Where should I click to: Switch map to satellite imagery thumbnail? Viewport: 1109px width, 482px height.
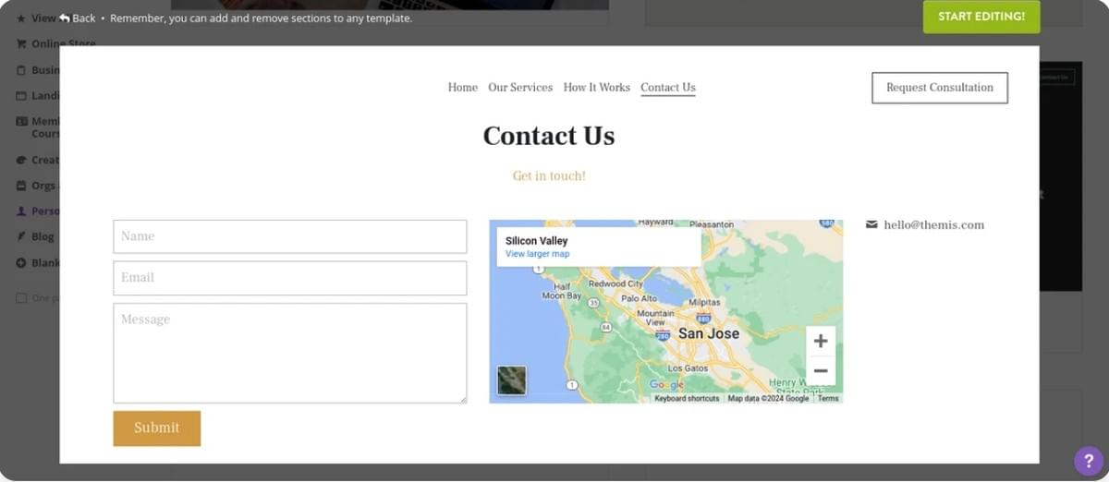click(x=512, y=380)
